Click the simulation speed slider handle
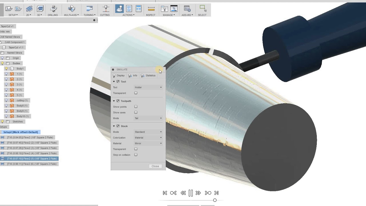Screen dimensions: 366x206 (215, 200)
